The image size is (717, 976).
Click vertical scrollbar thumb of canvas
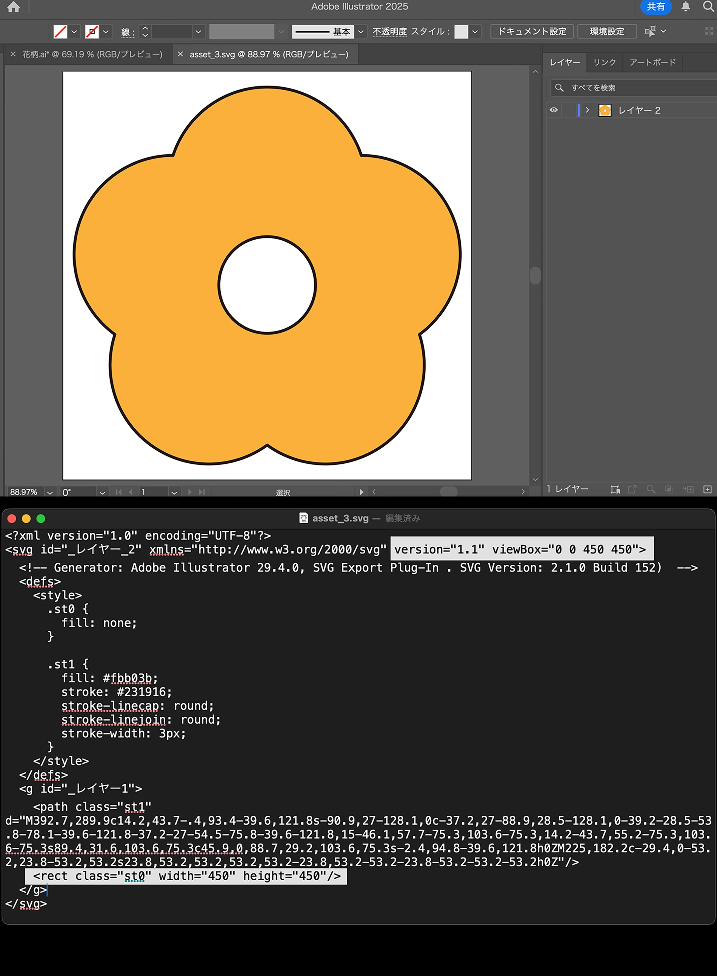(x=535, y=275)
